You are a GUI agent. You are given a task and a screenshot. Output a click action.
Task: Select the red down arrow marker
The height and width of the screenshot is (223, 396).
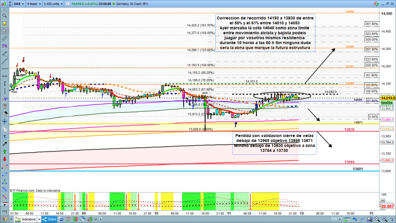click(x=4, y=159)
